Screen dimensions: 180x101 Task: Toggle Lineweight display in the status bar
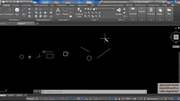point(79,99)
